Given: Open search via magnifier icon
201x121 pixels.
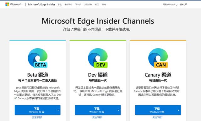Looking at the screenshot, I should click(x=186, y=4).
